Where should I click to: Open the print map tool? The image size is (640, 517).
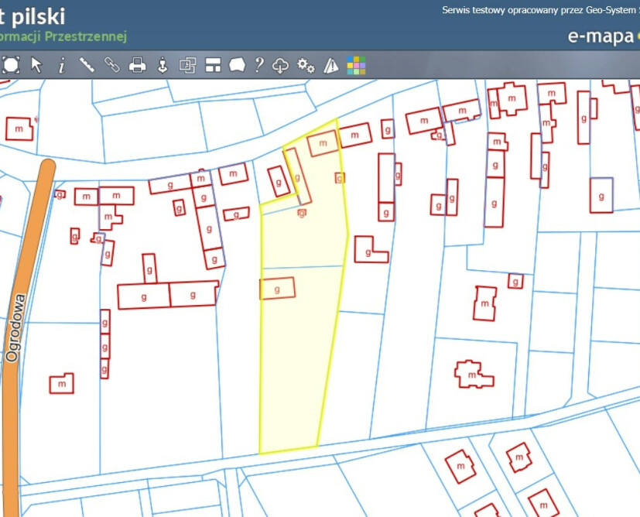(x=138, y=65)
